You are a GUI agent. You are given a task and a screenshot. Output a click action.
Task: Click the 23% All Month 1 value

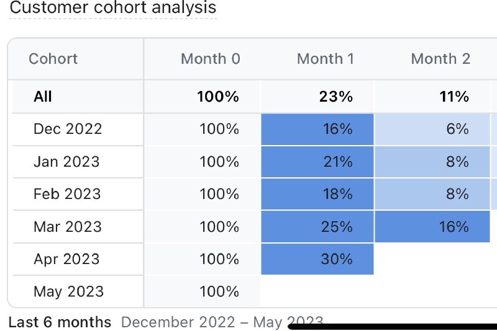click(337, 97)
